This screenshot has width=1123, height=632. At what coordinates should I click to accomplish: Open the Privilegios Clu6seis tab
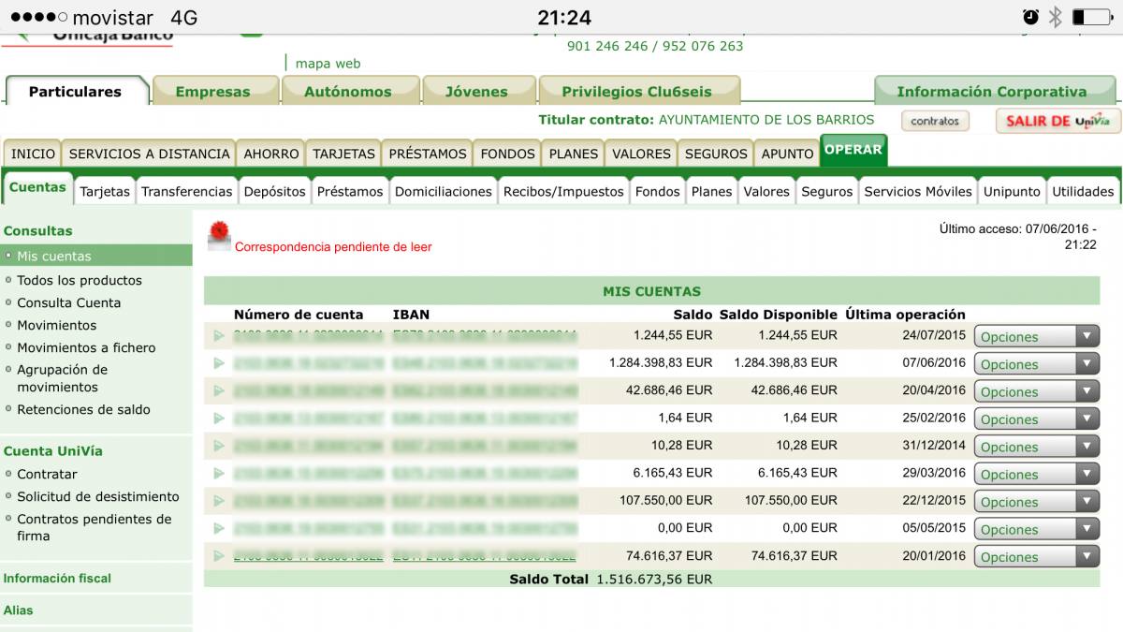point(638,91)
